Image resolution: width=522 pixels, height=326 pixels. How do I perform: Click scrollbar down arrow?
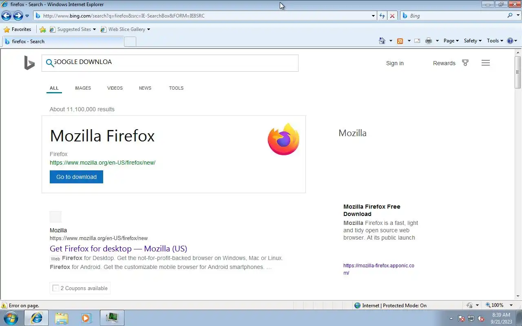coord(518,296)
